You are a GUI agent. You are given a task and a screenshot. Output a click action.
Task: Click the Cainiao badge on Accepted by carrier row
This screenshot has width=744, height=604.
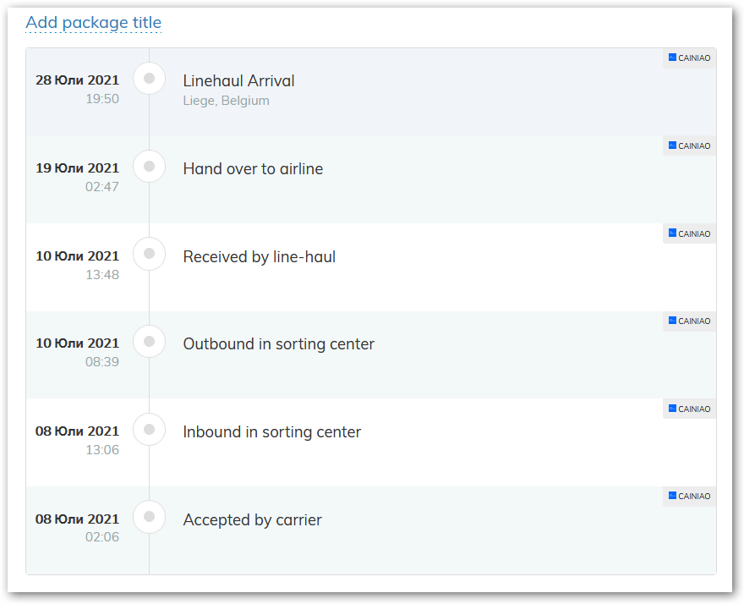click(x=689, y=497)
